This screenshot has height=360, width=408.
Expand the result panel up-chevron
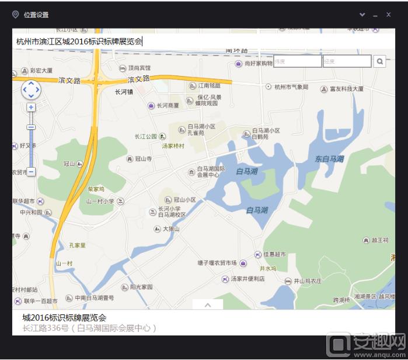206,304
